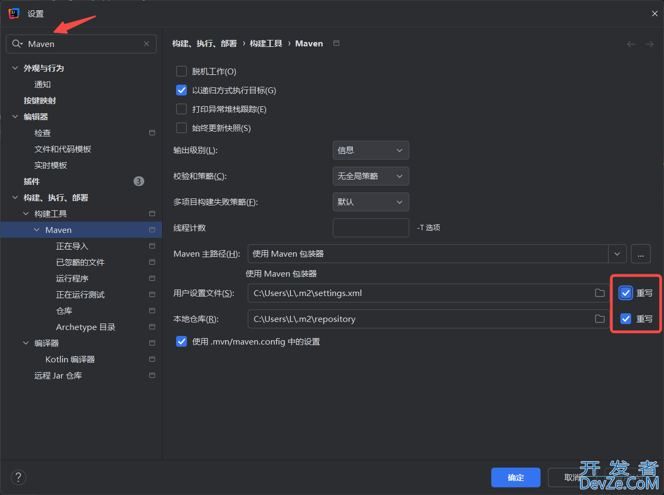Open 插件 settings page
Screen dimensions: 664x495
pos(32,181)
